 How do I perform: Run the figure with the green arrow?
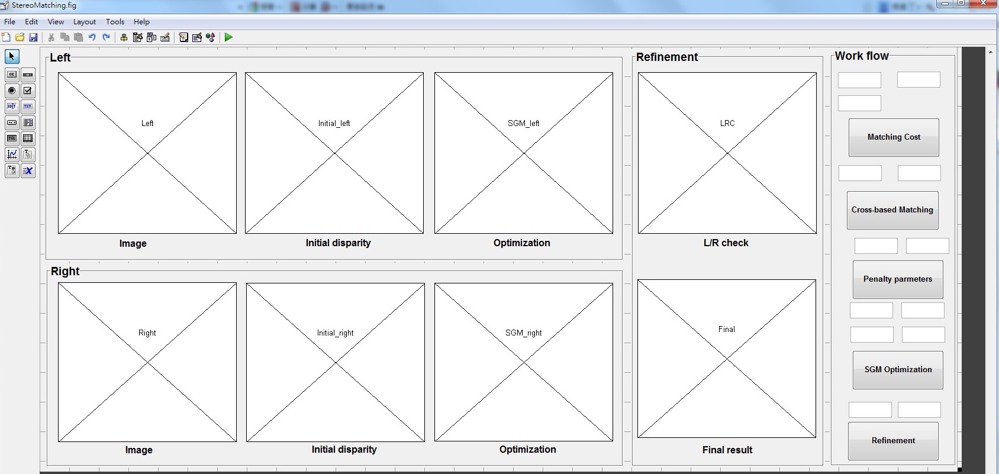pos(228,37)
